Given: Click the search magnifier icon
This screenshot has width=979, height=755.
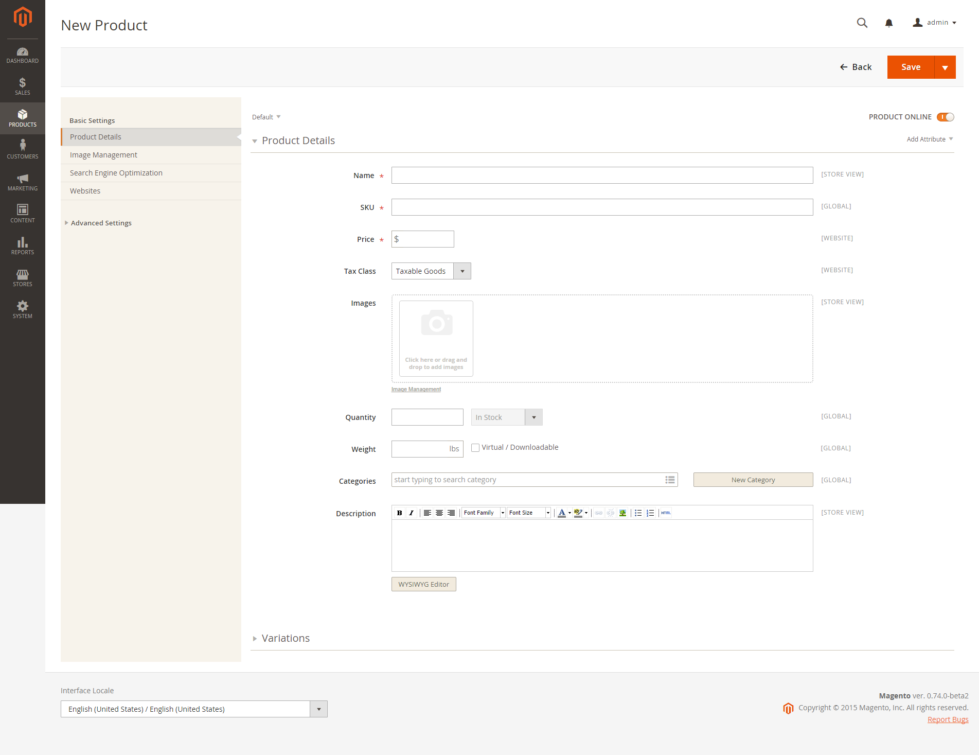Looking at the screenshot, I should [x=862, y=23].
